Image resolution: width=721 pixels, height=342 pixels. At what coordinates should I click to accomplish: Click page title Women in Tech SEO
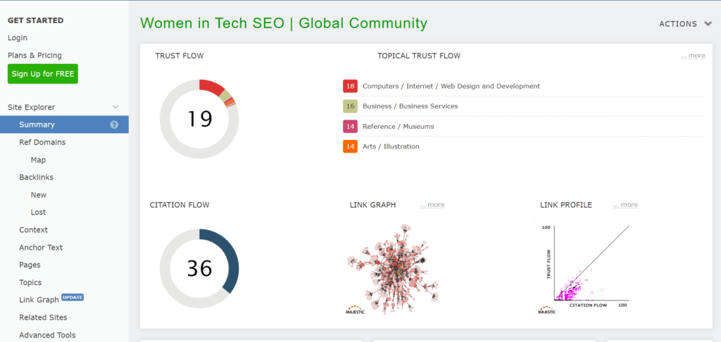284,23
